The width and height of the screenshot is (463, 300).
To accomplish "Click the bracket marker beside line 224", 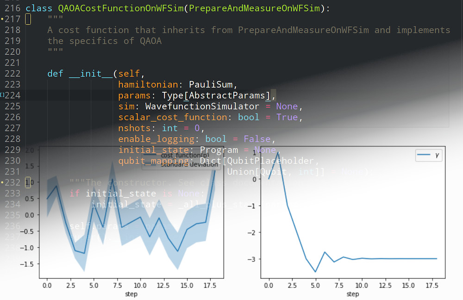I will (2, 95).
